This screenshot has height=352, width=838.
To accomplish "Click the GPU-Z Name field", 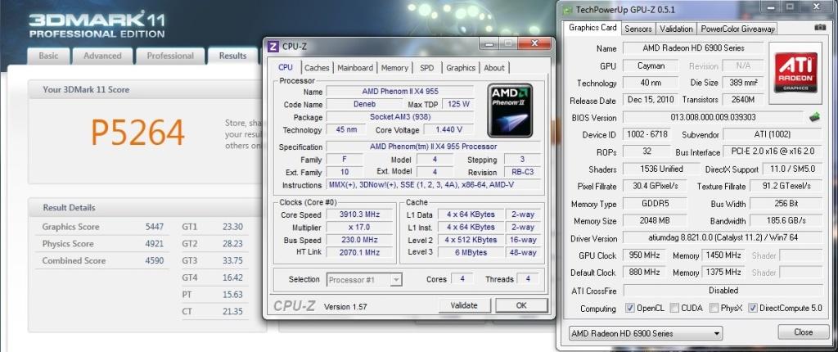I will click(x=693, y=47).
